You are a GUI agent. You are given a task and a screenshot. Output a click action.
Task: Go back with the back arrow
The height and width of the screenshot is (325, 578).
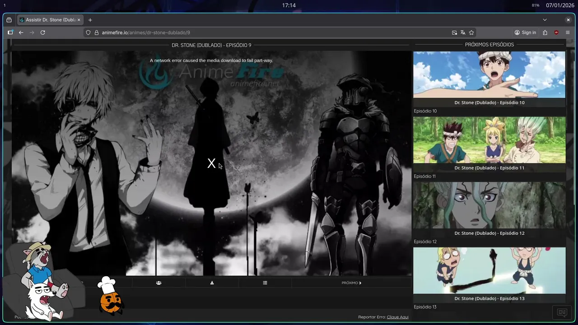(x=21, y=32)
